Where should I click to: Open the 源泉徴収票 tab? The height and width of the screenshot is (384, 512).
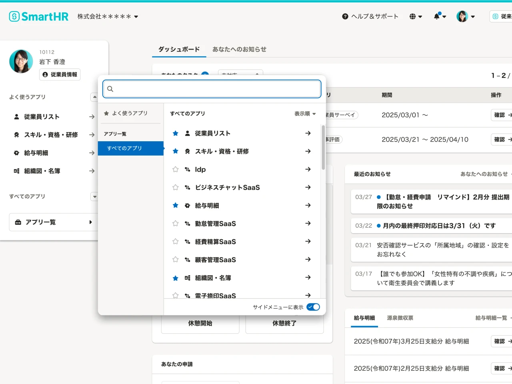(400, 318)
